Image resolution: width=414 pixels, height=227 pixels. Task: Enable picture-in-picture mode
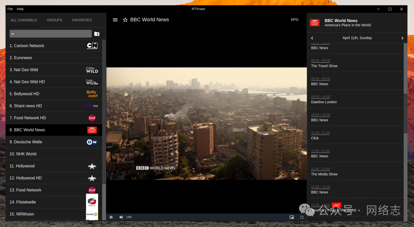click(x=292, y=217)
